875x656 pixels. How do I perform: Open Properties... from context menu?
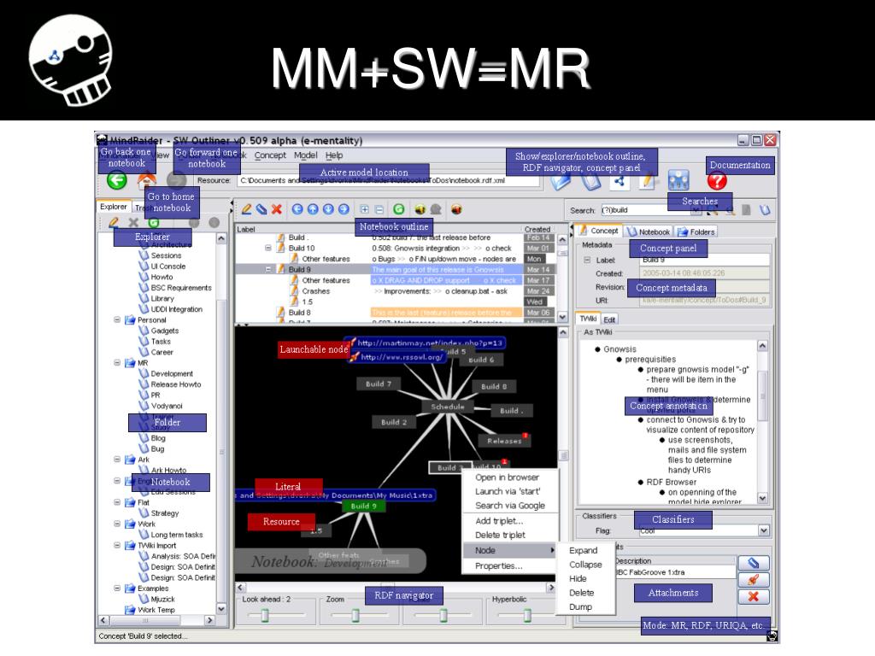click(x=499, y=565)
